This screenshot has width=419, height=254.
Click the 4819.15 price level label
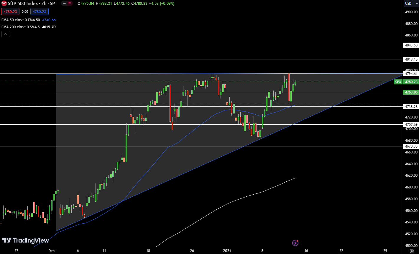click(x=411, y=59)
